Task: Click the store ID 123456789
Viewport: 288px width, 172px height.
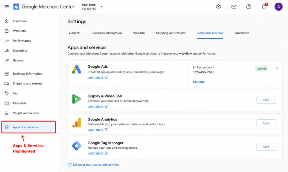Action: click(89, 9)
